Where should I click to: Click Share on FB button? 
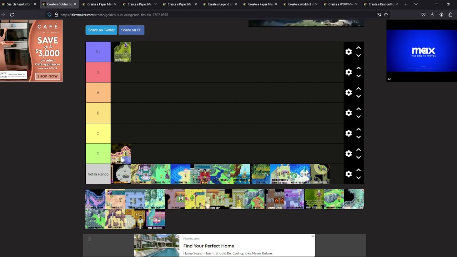pyautogui.click(x=131, y=30)
